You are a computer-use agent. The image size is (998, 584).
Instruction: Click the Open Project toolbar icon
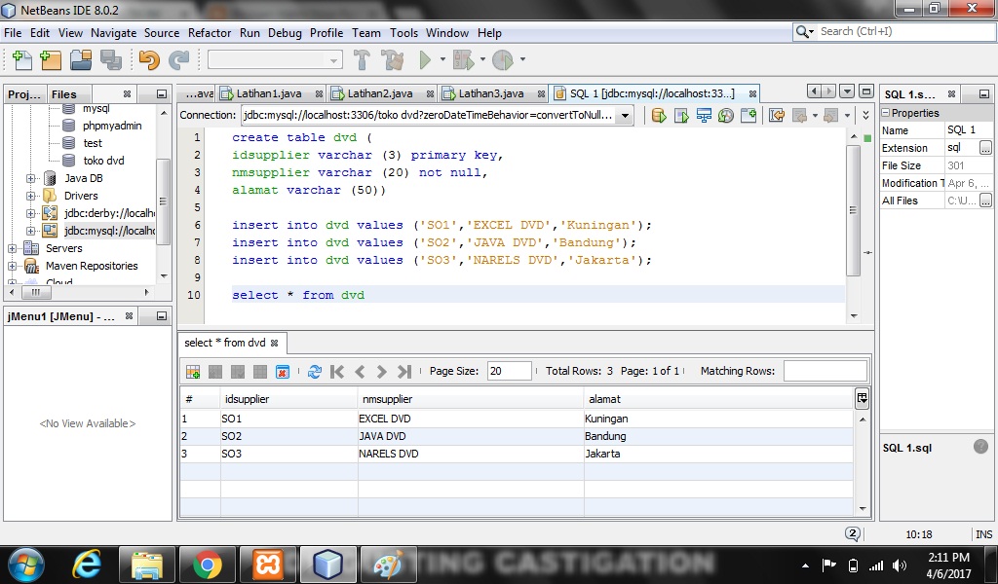tap(81, 59)
